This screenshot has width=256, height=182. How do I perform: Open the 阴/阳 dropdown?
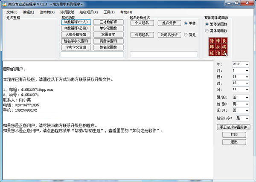(x=241, y=98)
